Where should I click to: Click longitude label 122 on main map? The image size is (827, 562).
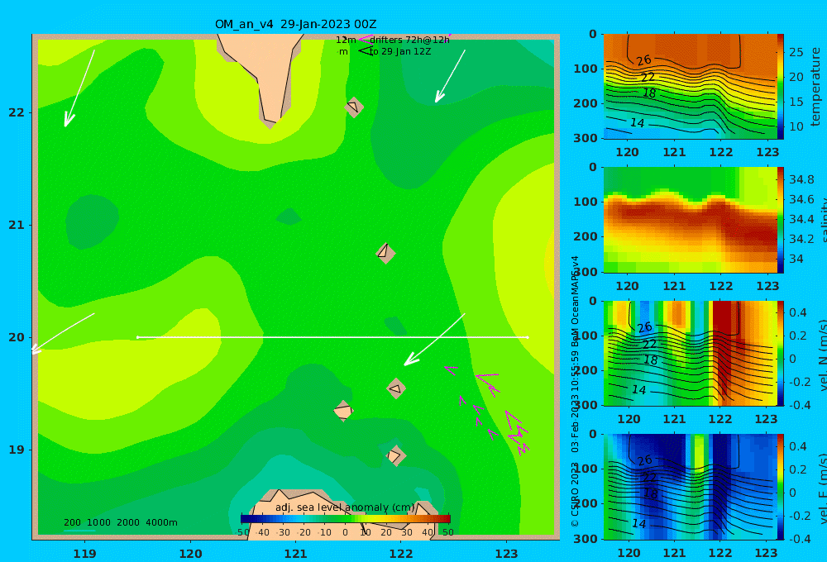coord(401,554)
